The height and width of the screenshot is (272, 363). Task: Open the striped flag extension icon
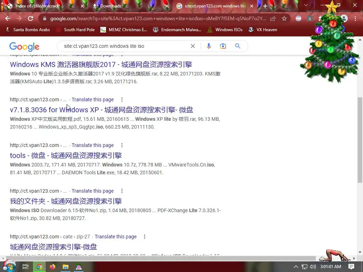click(298, 18)
